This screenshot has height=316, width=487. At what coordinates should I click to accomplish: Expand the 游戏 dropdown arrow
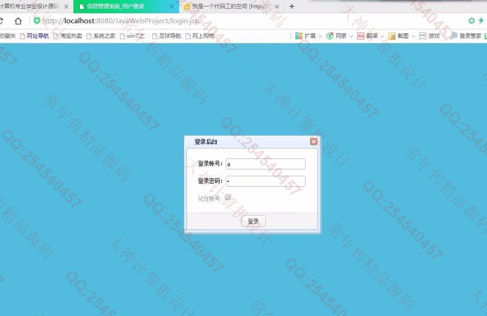point(445,36)
